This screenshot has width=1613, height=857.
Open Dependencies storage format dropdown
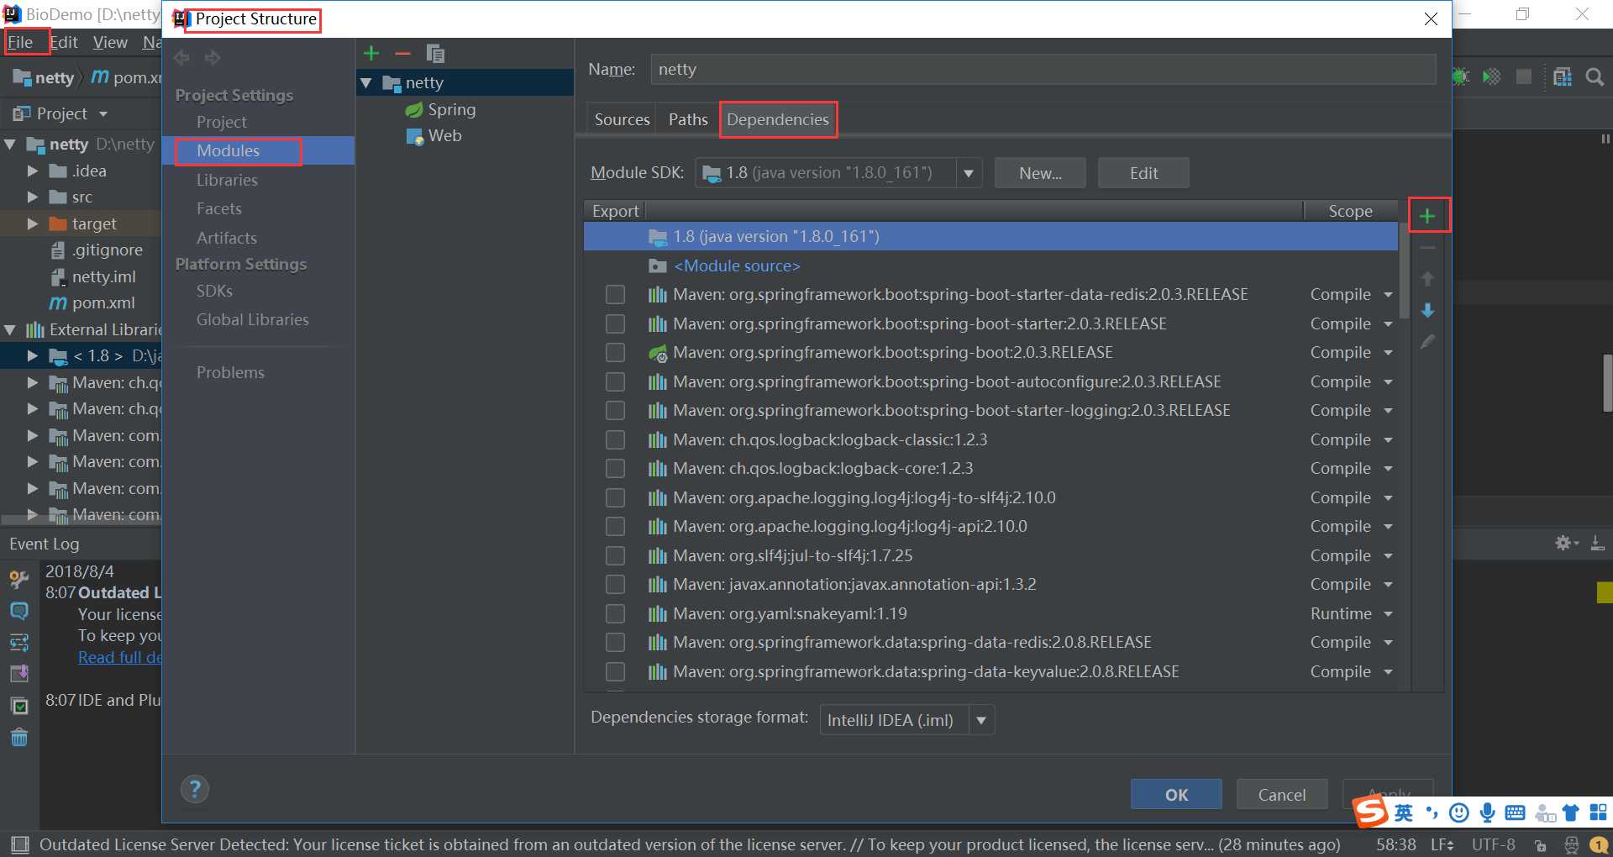[981, 720]
